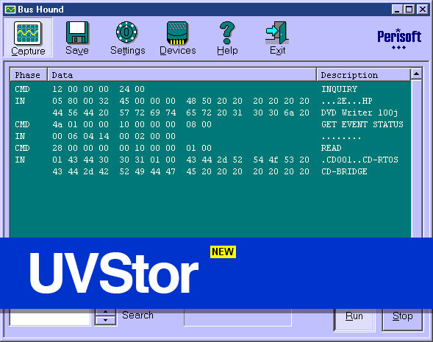Click data row starting '05 80 00 32'
433x342 pixels.
(181, 101)
